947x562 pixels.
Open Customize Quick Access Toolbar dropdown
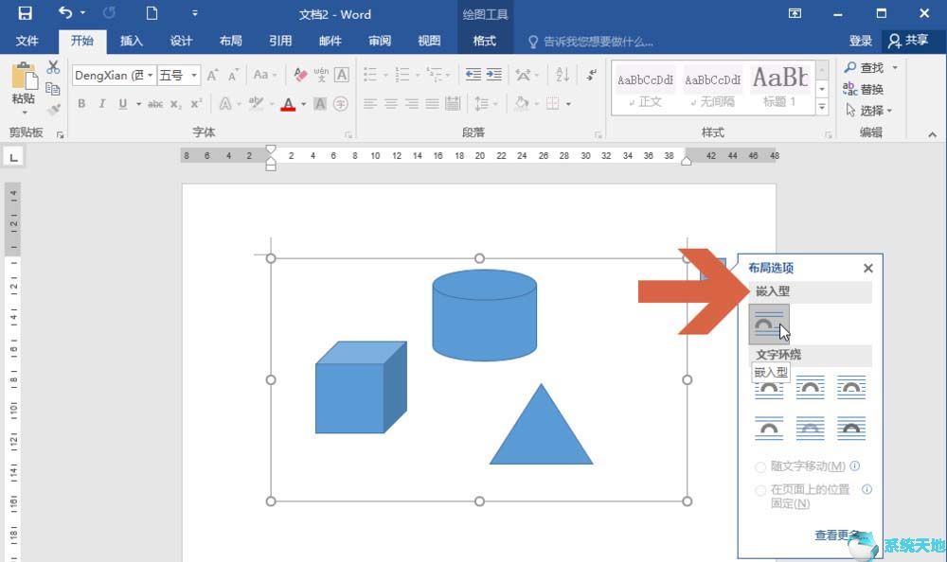pyautogui.click(x=194, y=12)
